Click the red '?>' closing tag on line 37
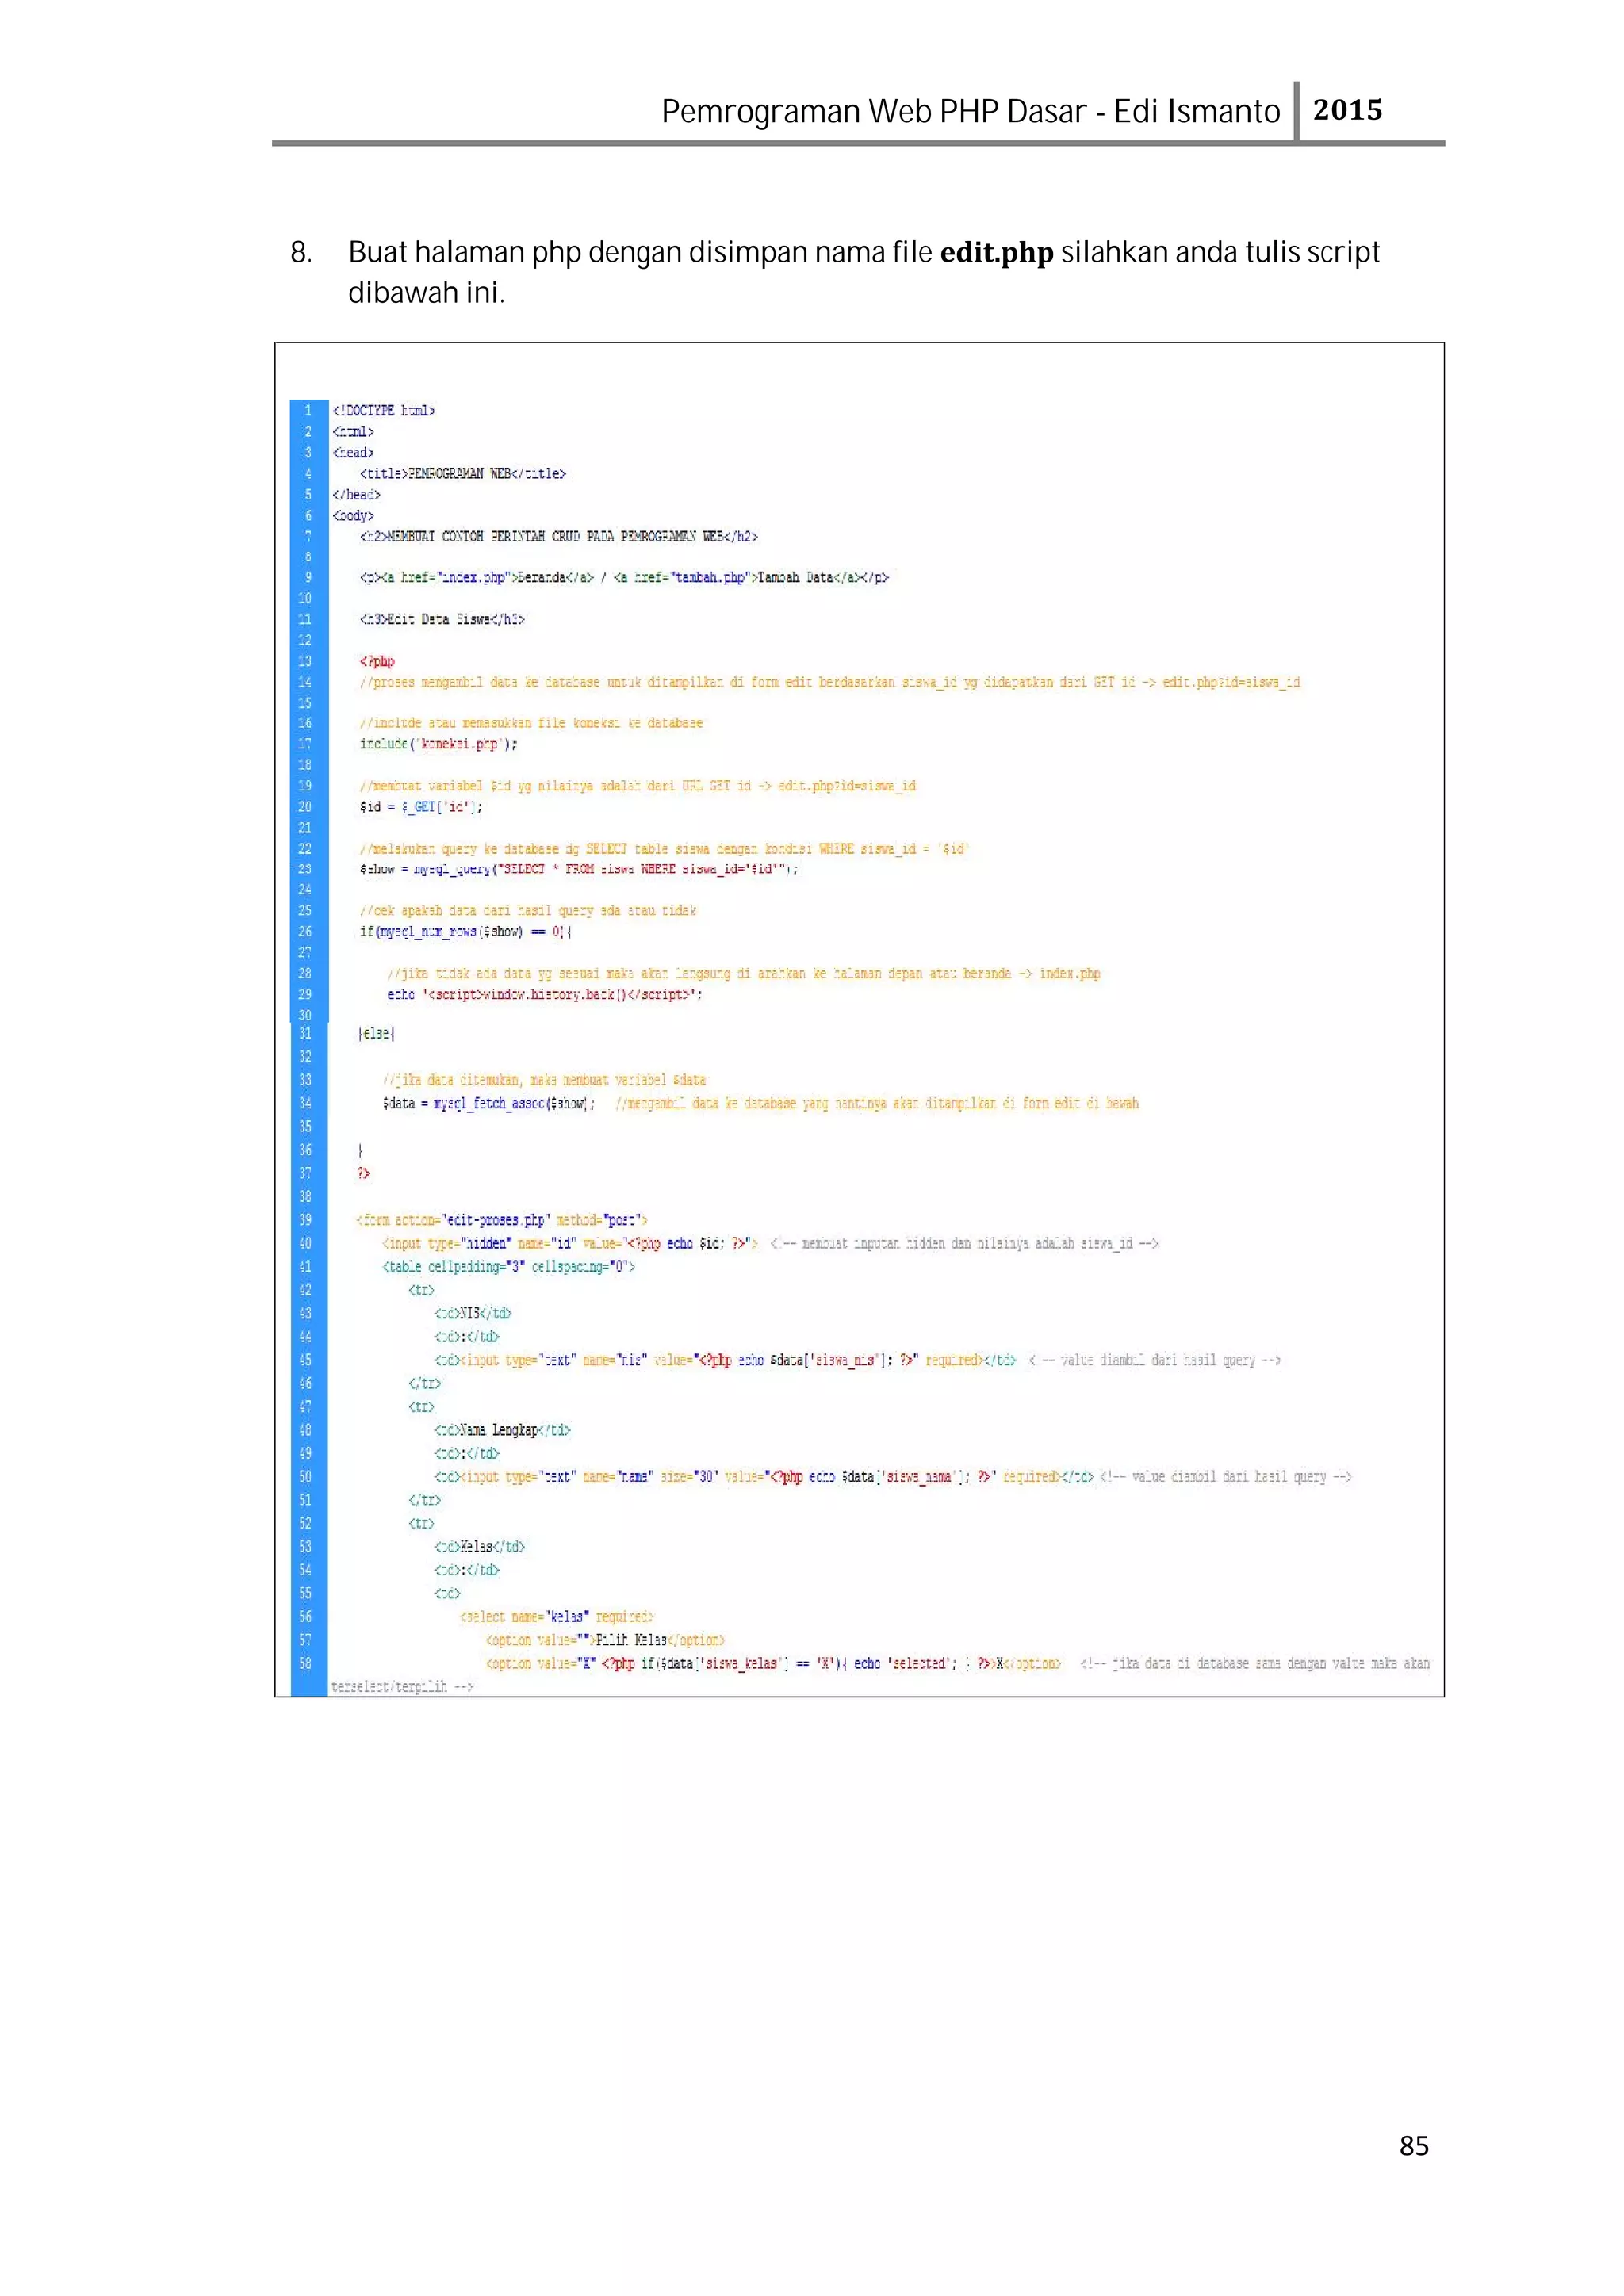1624x2296 pixels. tap(364, 1174)
